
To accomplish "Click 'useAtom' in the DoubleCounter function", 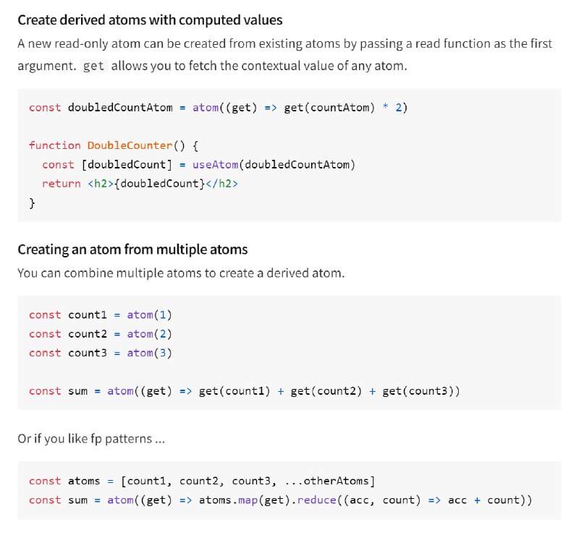I will pos(215,165).
